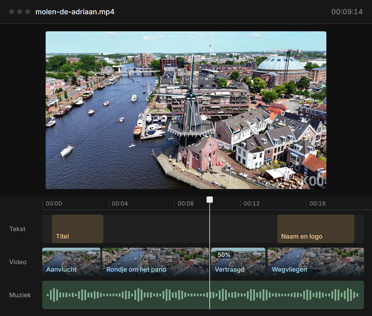This screenshot has height=316, width=372.
Task: Click the 00:00 ruler mark
Action: tap(54, 204)
